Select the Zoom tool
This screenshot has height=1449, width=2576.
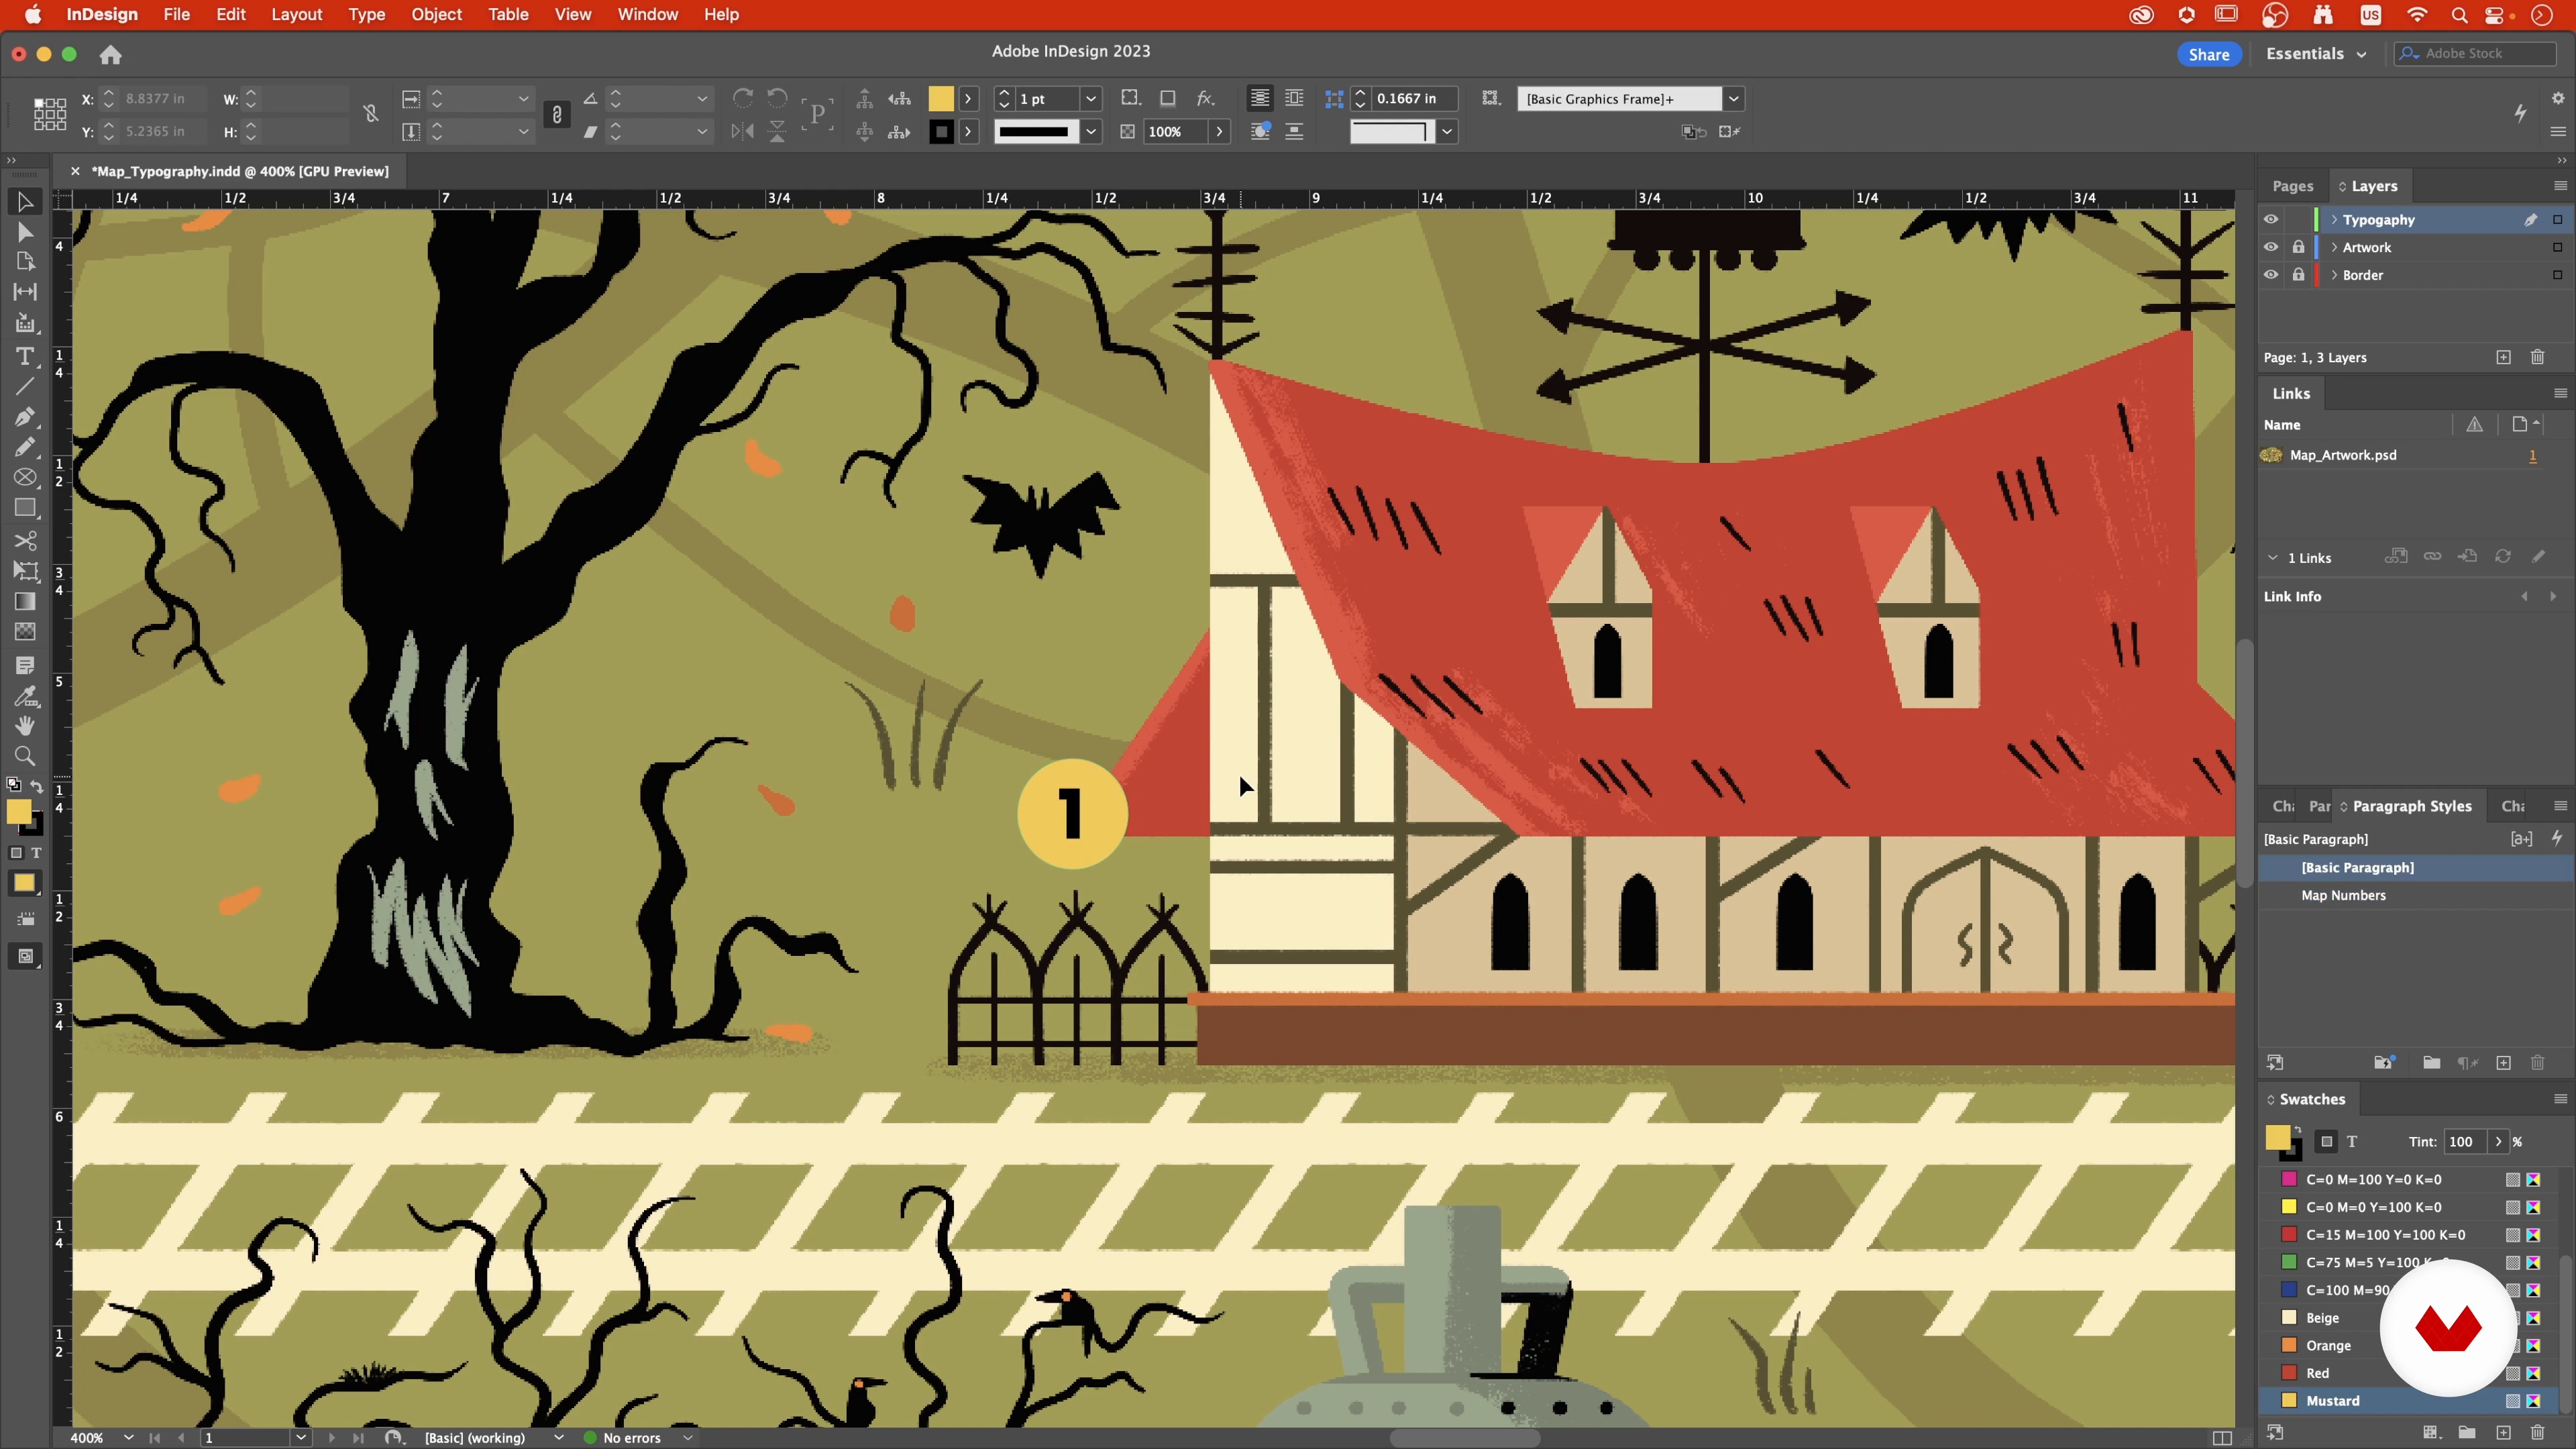point(25,757)
